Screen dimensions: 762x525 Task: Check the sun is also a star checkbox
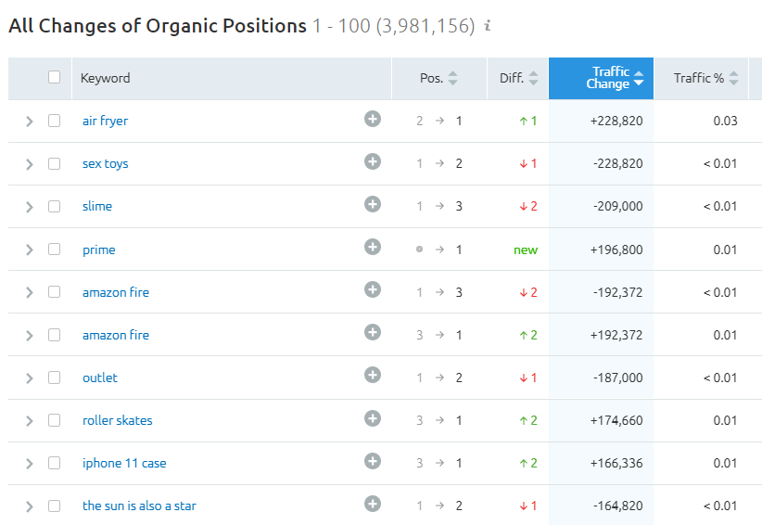54,506
